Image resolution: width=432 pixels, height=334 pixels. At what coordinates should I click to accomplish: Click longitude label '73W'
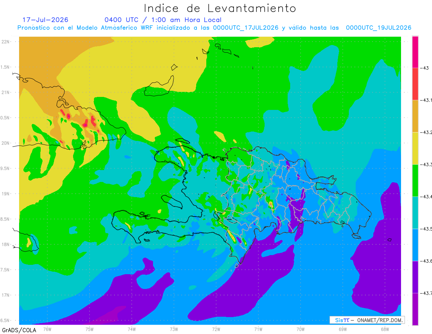(x=174, y=329)
